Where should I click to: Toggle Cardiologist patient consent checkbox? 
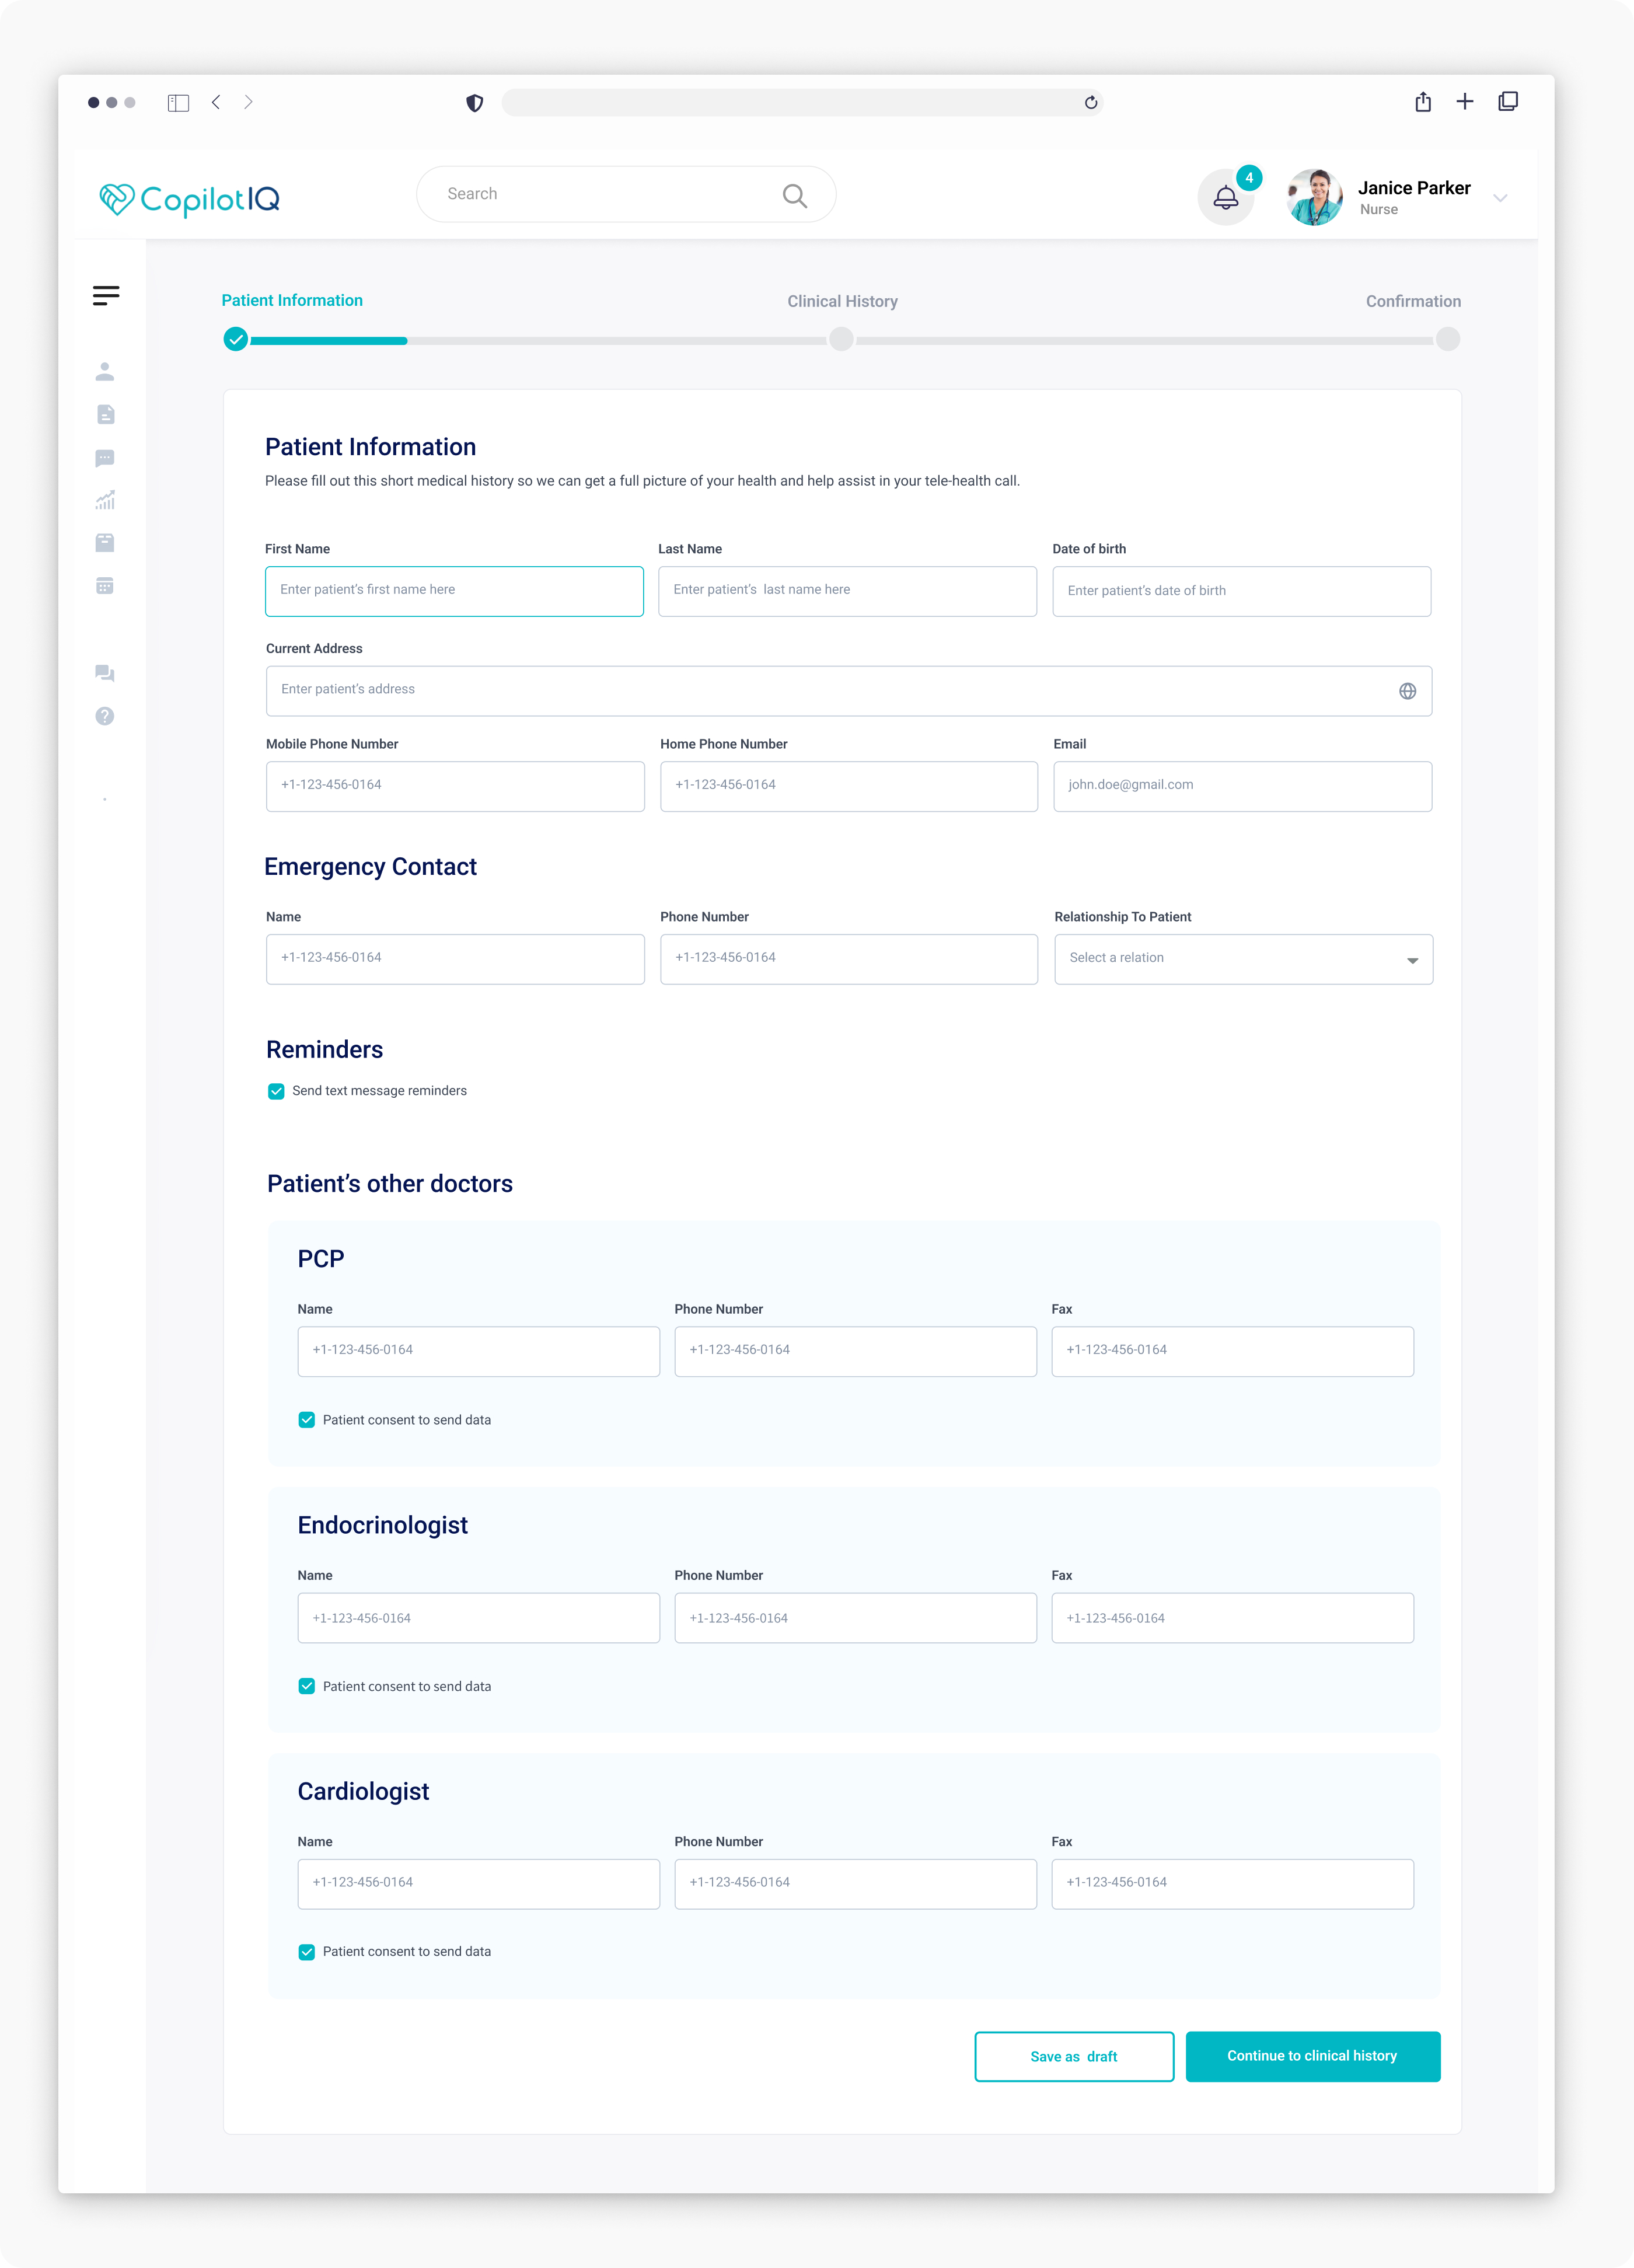point(307,1952)
